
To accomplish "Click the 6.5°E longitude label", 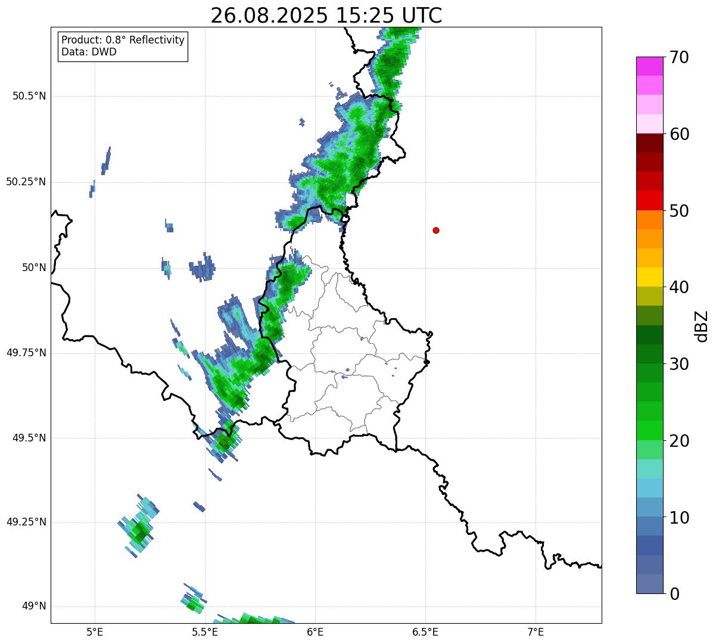I will 425,631.
